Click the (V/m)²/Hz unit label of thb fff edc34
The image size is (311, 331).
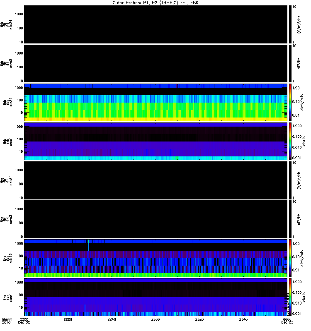(299, 24)
